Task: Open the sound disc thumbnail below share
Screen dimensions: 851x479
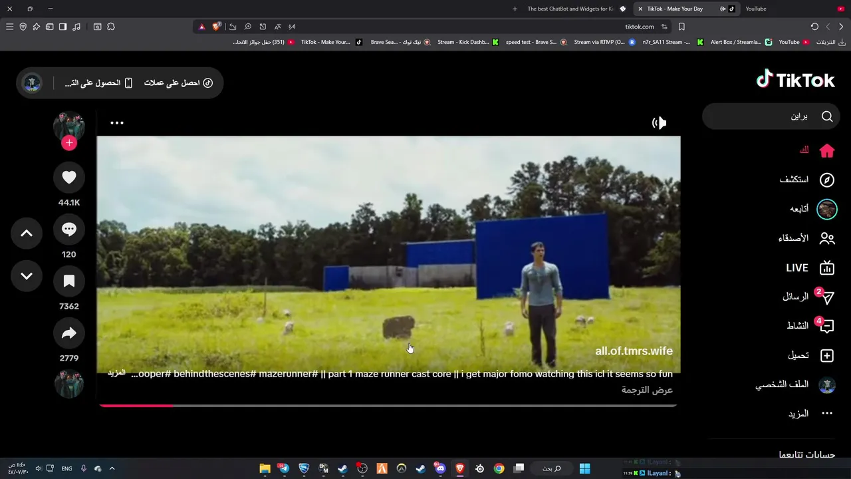Action: click(69, 384)
